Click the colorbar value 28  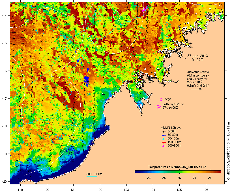click(210, 178)
